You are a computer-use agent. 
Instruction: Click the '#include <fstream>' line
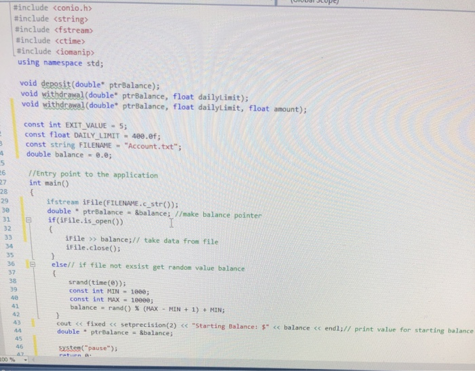coord(54,30)
